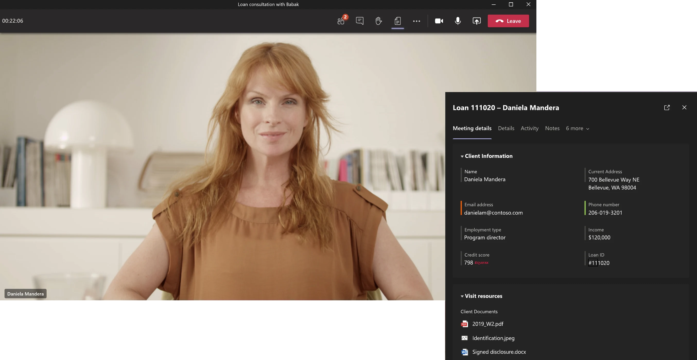Viewport: 697px width, 360px height.
Task: Open Signed disclosure.docx document
Action: (x=499, y=352)
